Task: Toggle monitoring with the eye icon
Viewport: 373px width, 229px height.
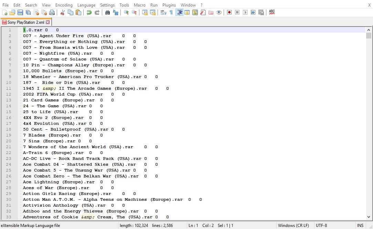Action: [219, 12]
